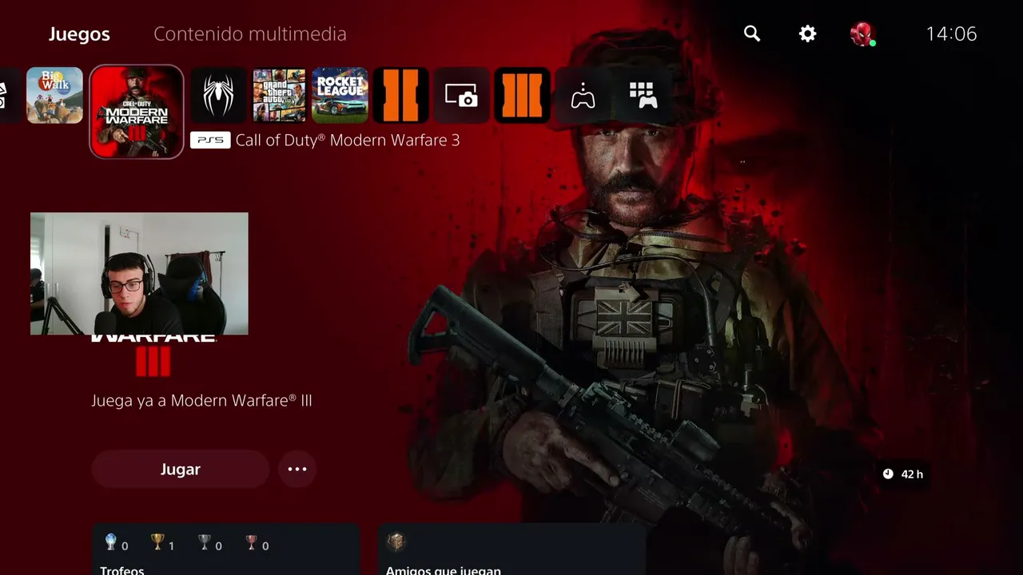Select the Modern Warfare III game tile
Image resolution: width=1023 pixels, height=575 pixels.
pos(137,112)
